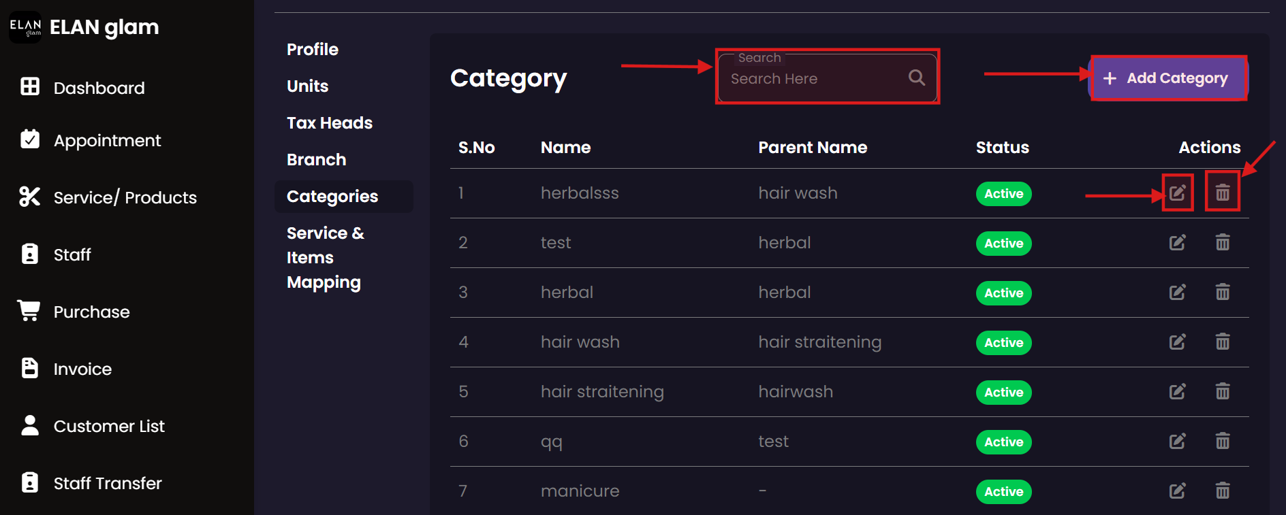Click the Active status badge for manicure
The height and width of the screenshot is (515, 1286).
(1003, 491)
